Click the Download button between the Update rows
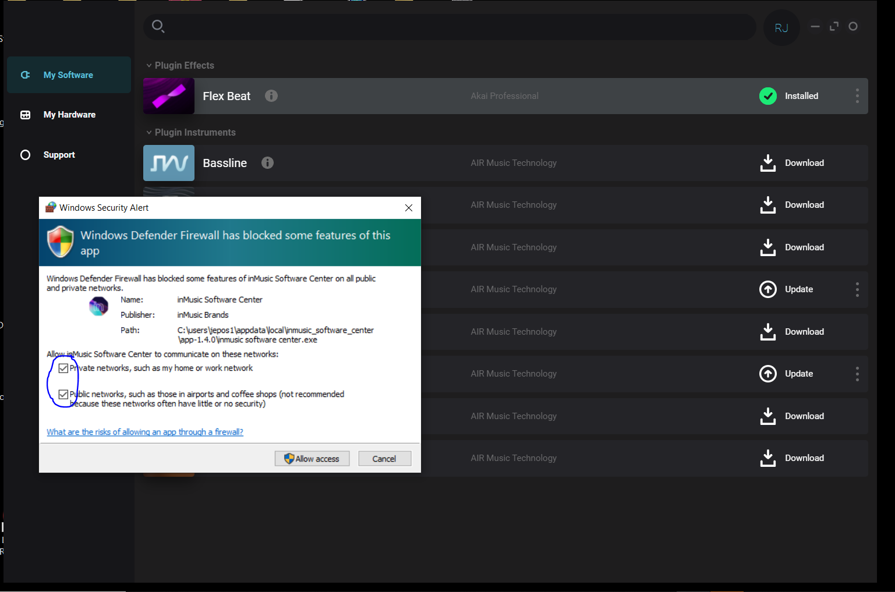Image resolution: width=895 pixels, height=592 pixels. click(792, 332)
